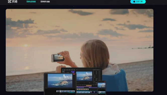This screenshot has width=167, height=95.
Task: Select the purple media thumbnail in the laptop editor
Action: click(73, 72)
